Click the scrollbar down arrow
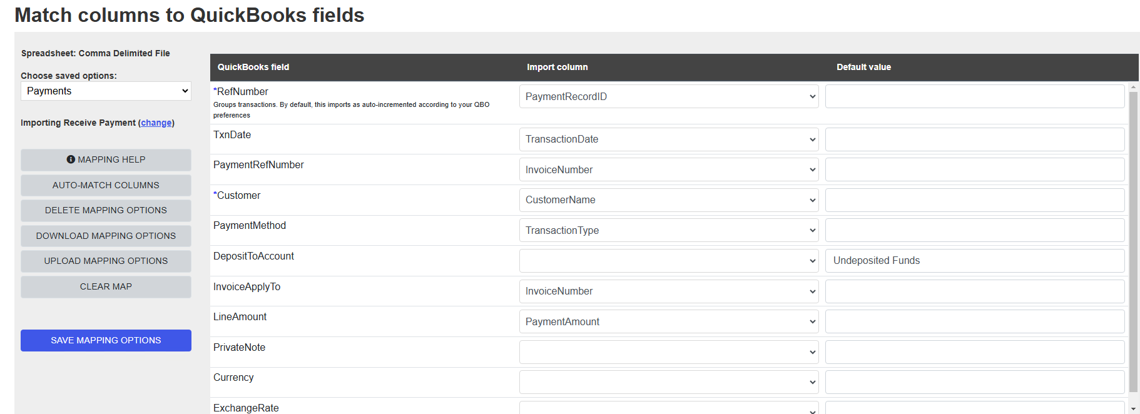Screen dimensions: 1140x414 click(x=1133, y=409)
